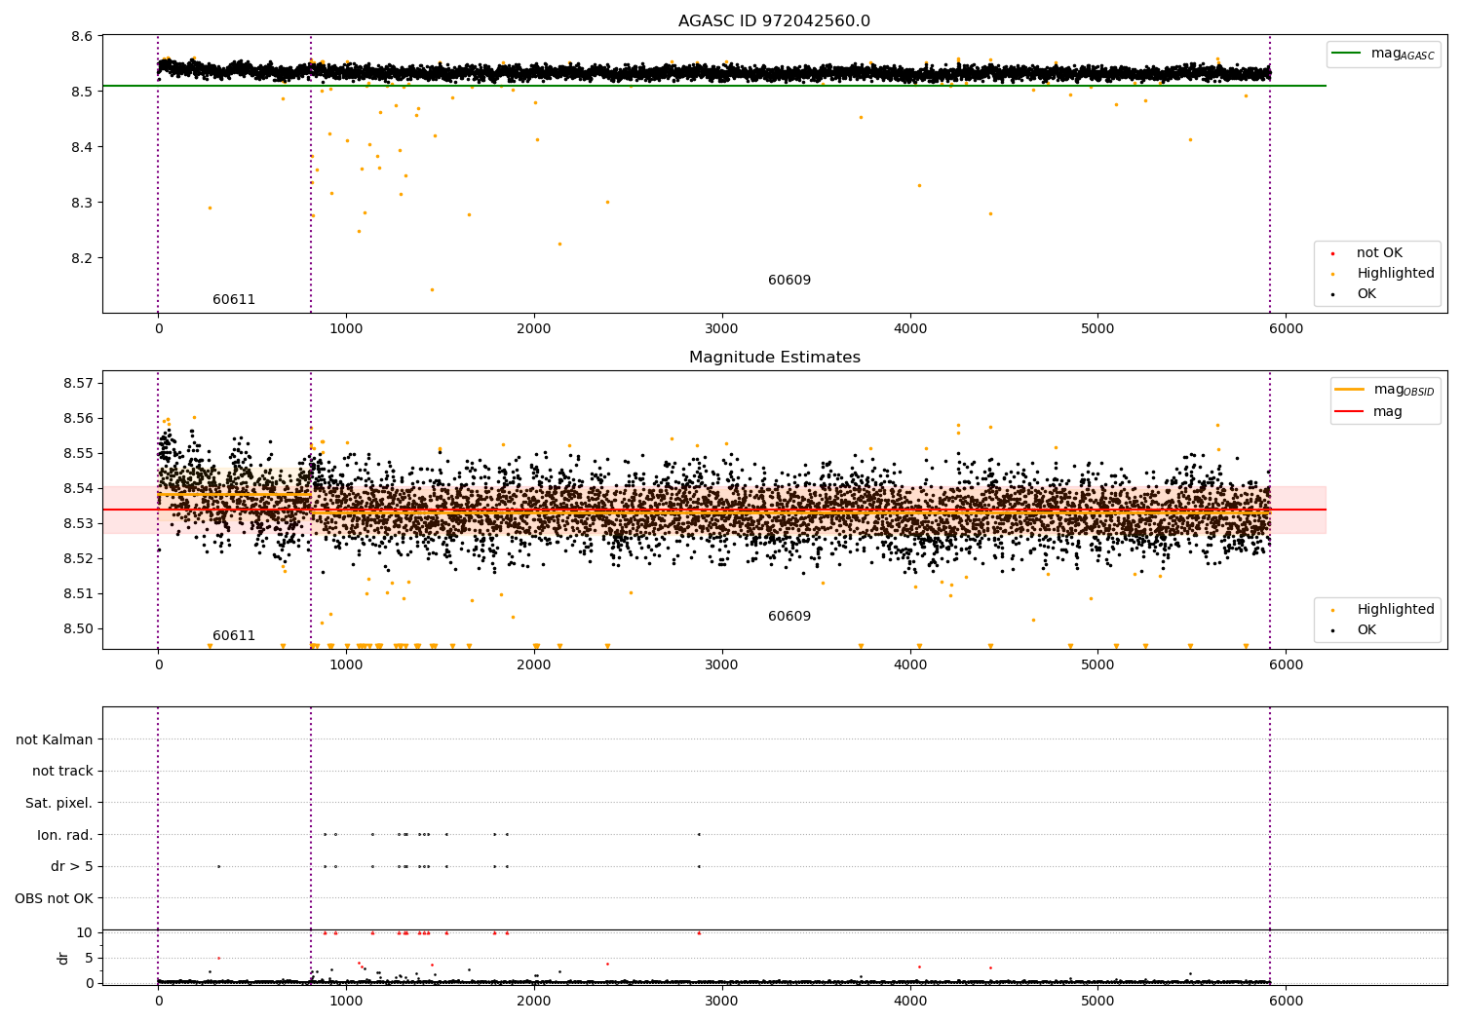Viewport: 1462px width, 1023px height.
Task: Click the 10 tick on the dr axis
Action: pos(85,932)
